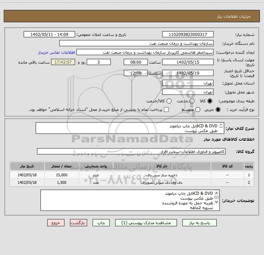Click the تاریخ نیاز column header

coord(27,166)
